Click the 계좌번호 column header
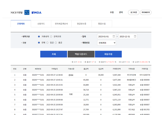This screenshot has height=115, width=164. [38, 69]
